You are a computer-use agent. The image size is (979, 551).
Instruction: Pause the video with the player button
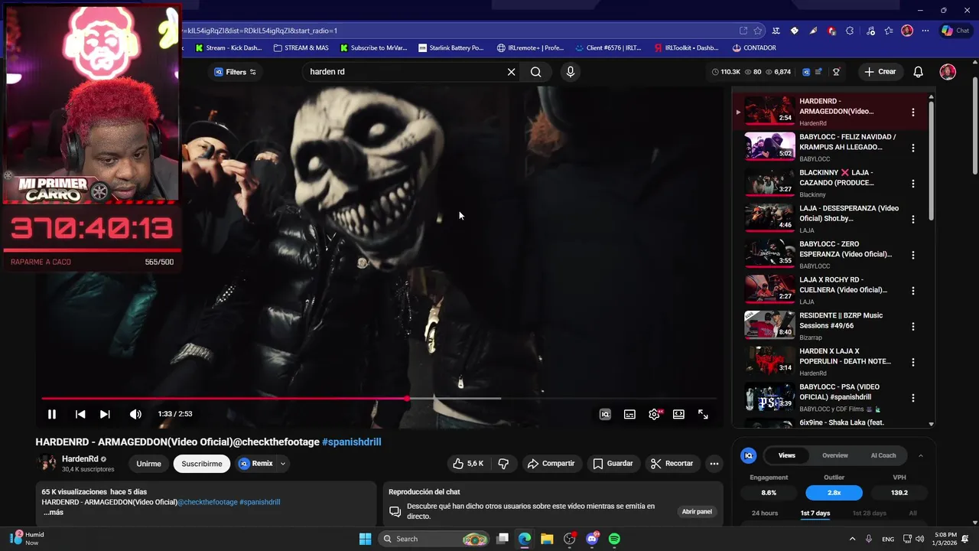(x=52, y=414)
